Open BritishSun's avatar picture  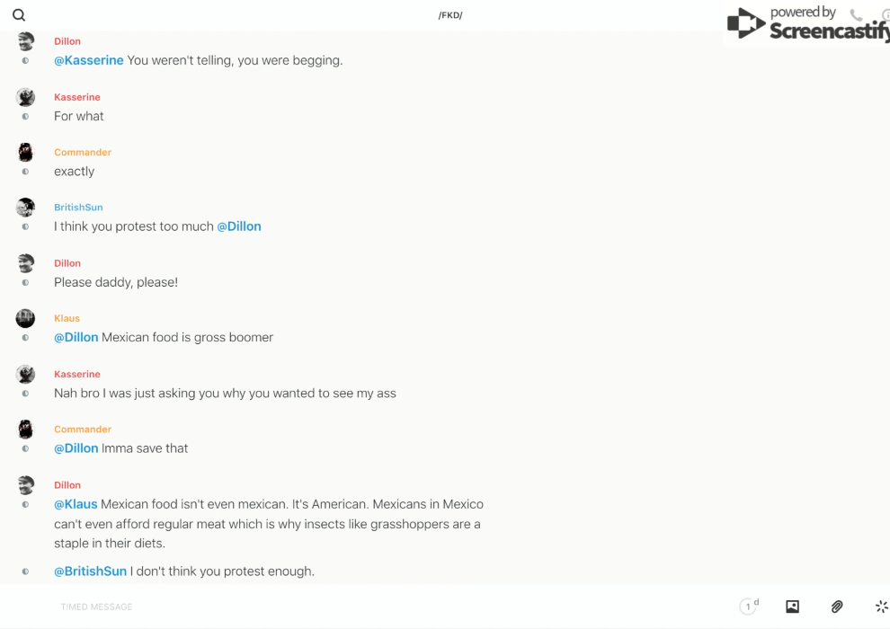tap(25, 208)
